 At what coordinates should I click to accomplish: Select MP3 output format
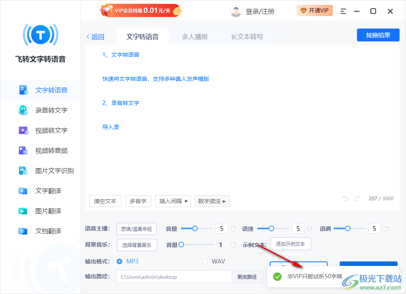tap(127, 261)
